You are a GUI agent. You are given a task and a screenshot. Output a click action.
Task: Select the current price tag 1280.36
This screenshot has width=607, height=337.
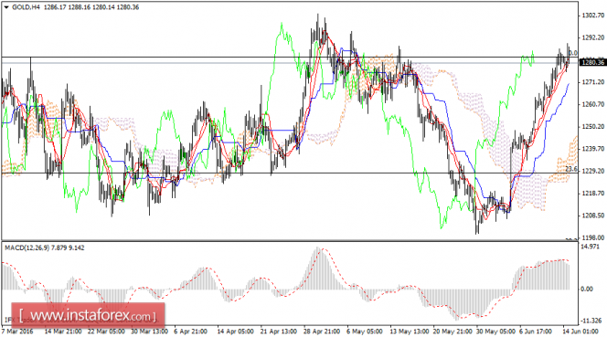click(x=592, y=62)
